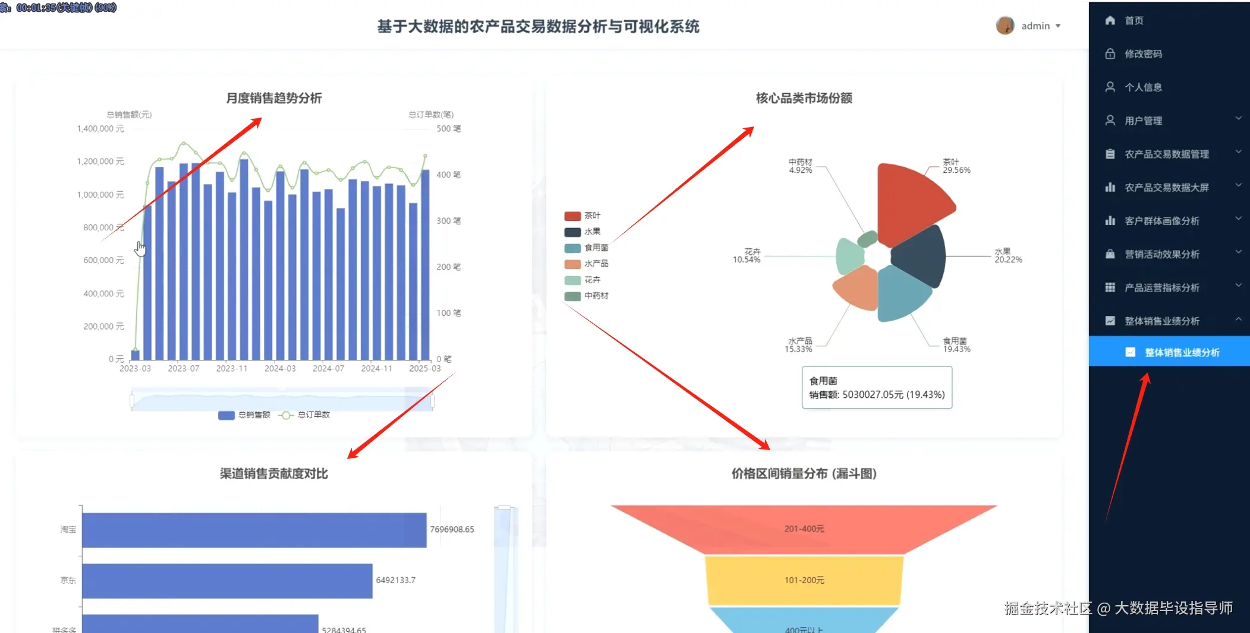Click the admin avatar thumbnail

point(1005,26)
